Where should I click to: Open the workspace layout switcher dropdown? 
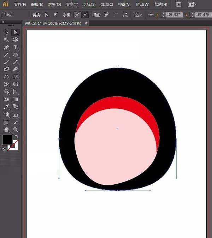coord(192,5)
